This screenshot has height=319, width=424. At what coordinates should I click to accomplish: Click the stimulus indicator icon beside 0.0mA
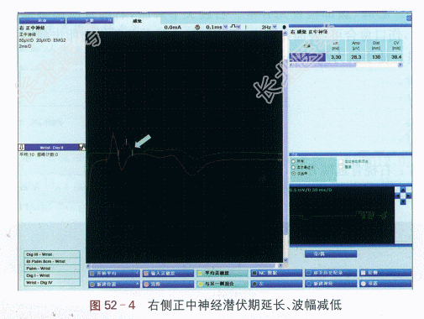click(x=197, y=27)
